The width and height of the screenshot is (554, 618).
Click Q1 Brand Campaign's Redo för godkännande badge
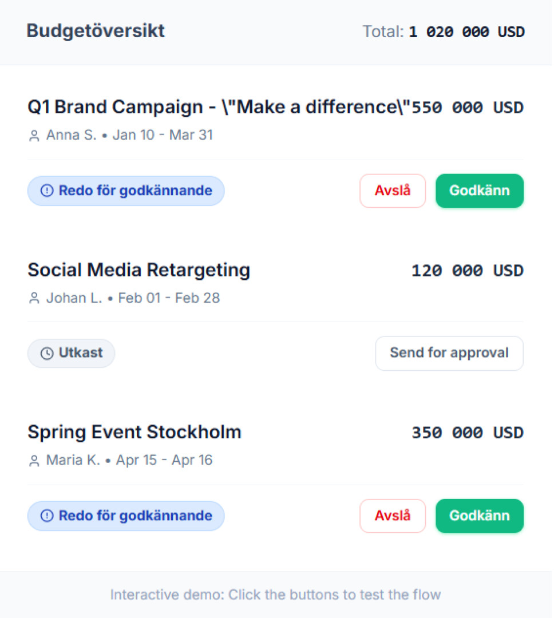(126, 191)
